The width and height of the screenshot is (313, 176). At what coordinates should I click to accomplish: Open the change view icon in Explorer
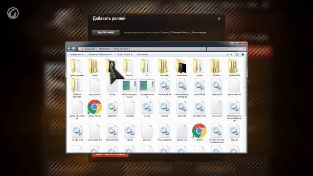pyautogui.click(x=228, y=54)
